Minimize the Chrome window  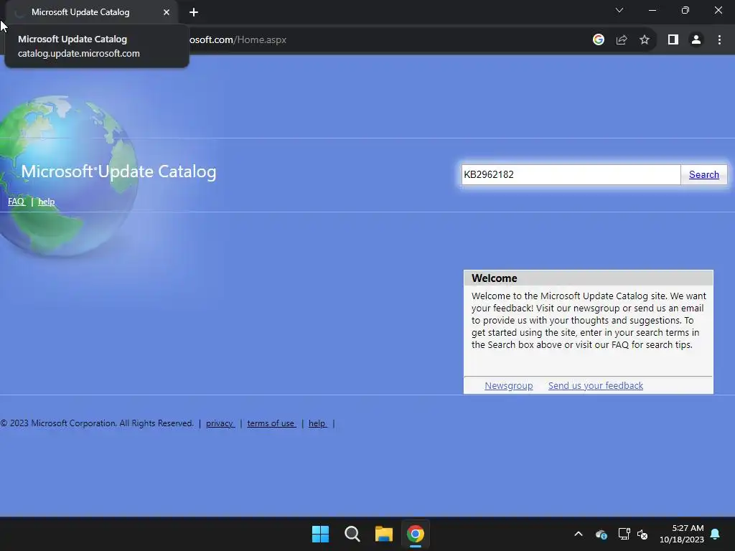click(652, 10)
